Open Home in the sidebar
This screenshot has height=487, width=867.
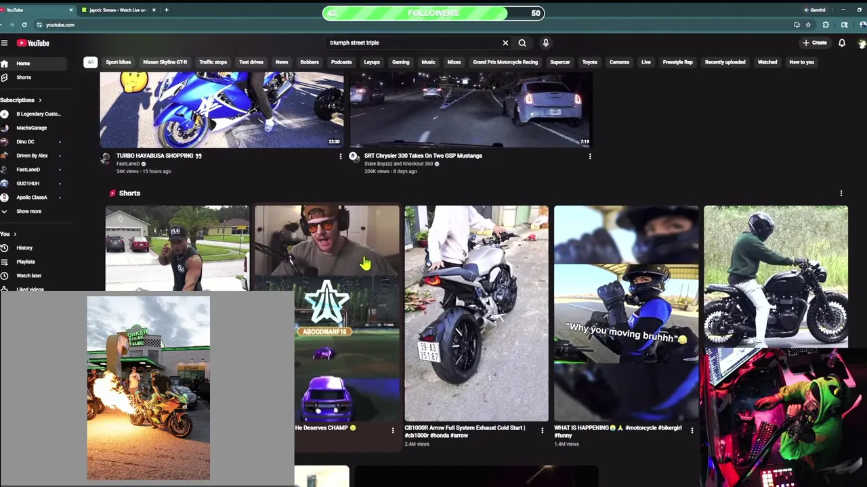pos(33,64)
